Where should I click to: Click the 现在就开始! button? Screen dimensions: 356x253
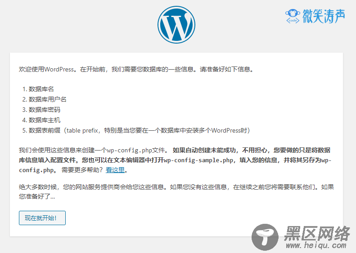pyautogui.click(x=42, y=218)
